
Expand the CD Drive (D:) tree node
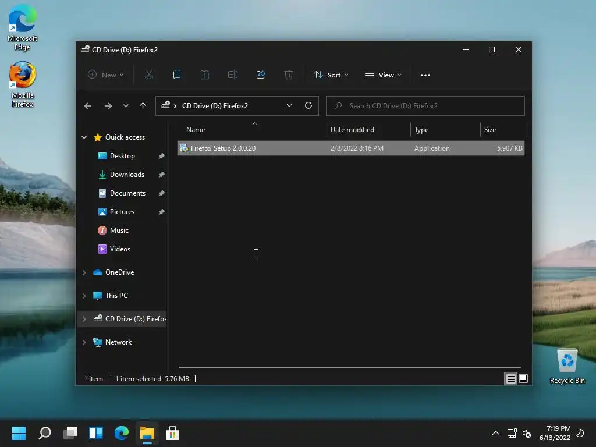point(84,319)
